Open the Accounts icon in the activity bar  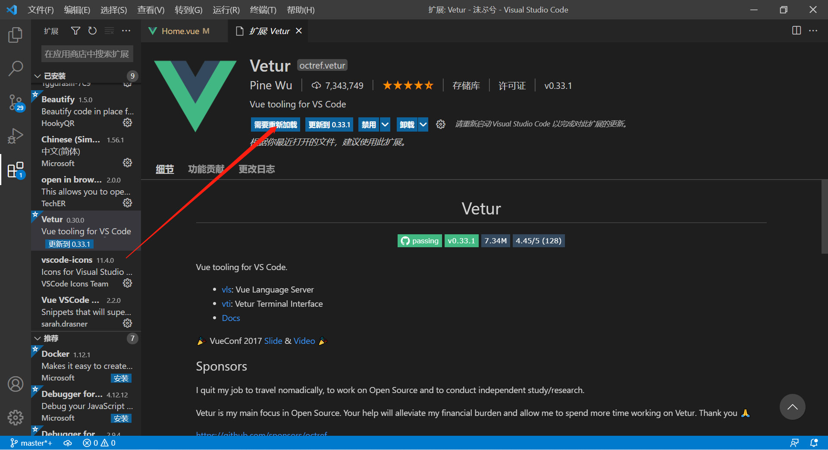click(16, 384)
